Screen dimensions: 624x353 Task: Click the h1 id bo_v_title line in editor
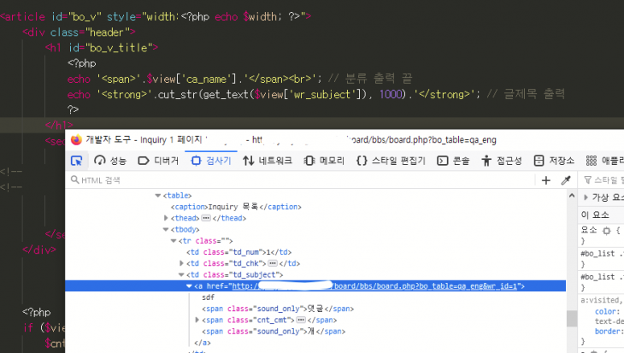click(102, 48)
